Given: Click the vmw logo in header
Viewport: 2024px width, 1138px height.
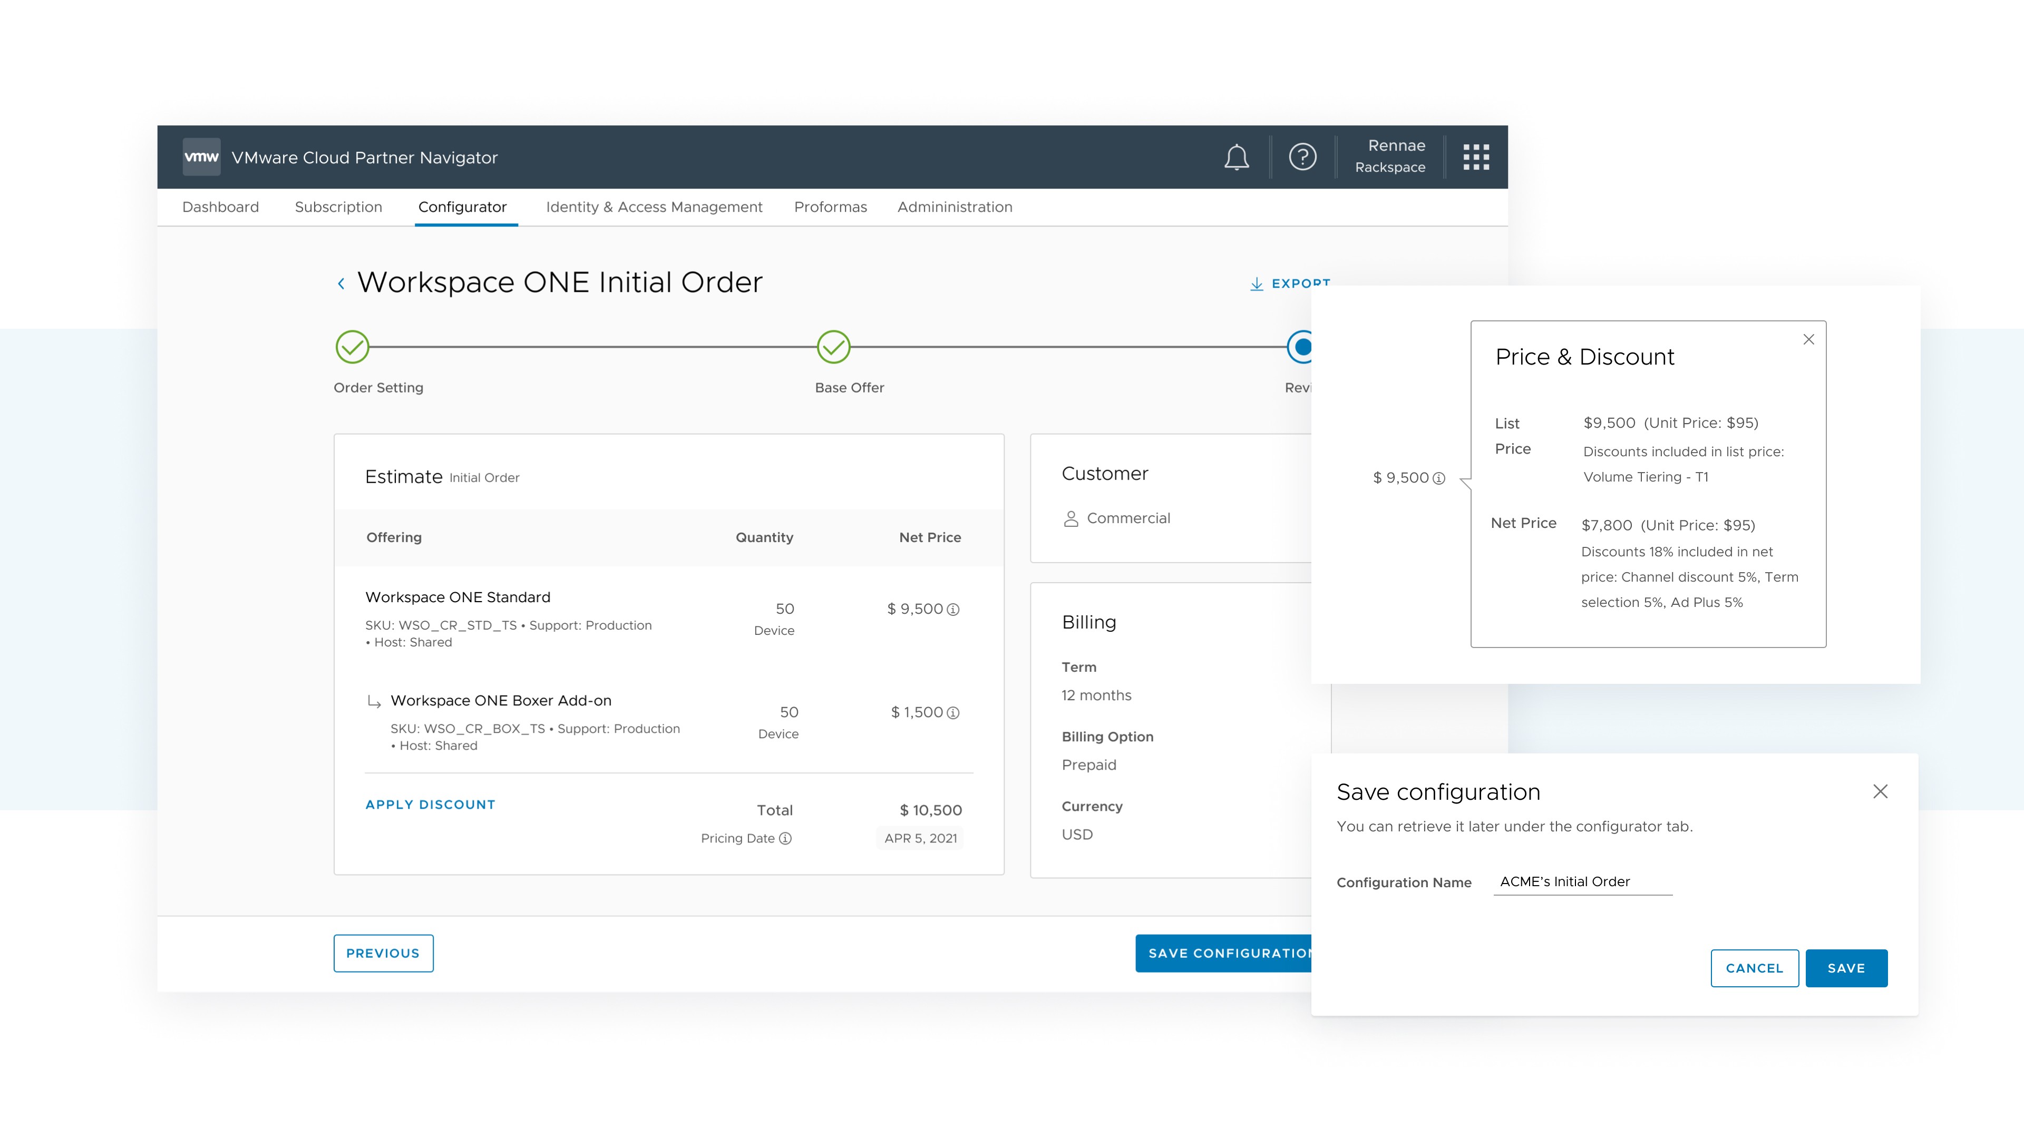Looking at the screenshot, I should click(x=201, y=157).
